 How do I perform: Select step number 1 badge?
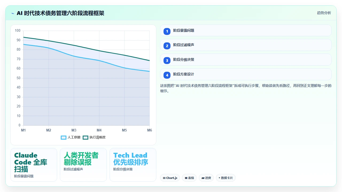(x=167, y=31)
